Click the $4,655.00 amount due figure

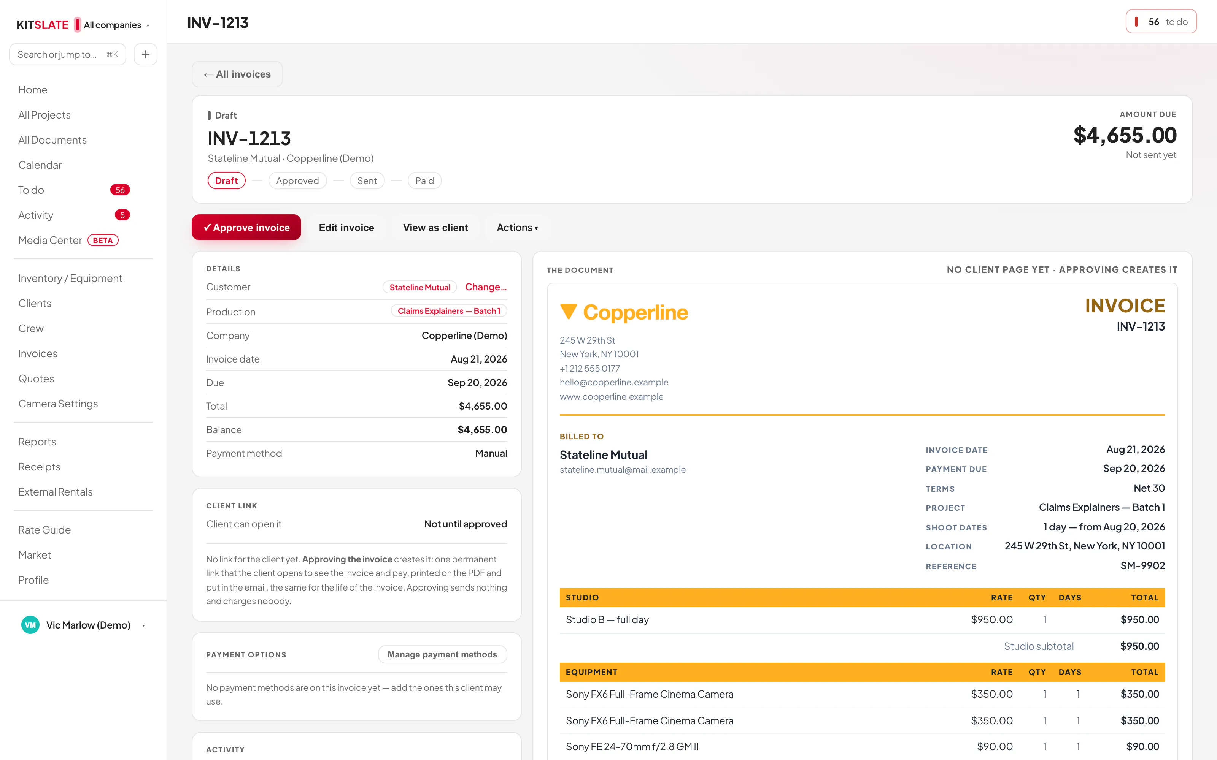point(1125,135)
